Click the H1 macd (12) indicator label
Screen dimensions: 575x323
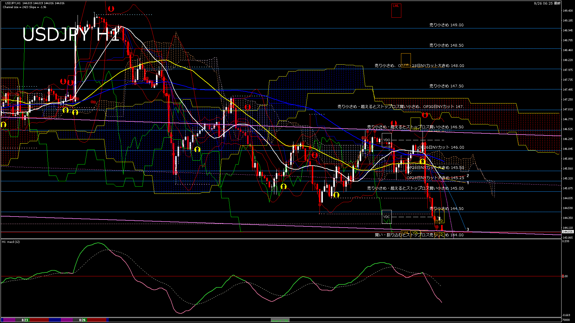(11, 242)
